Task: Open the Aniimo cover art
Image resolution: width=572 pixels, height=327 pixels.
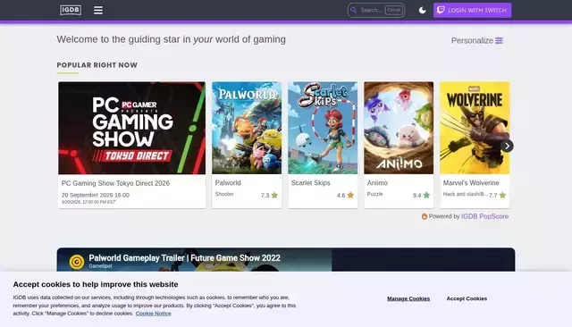Action: coord(399,128)
